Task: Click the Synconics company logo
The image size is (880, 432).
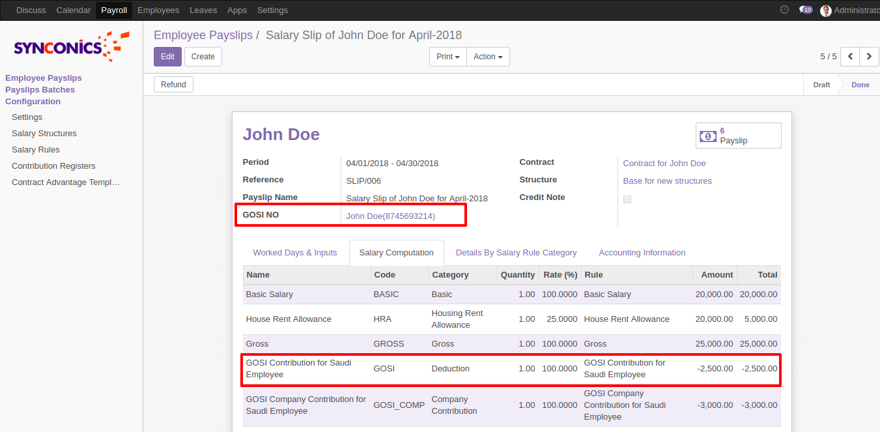Action: 71,46
